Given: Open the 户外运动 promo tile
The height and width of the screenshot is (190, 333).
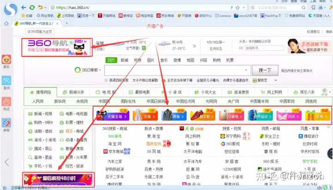Looking at the screenshot, I should pyautogui.click(x=260, y=116).
